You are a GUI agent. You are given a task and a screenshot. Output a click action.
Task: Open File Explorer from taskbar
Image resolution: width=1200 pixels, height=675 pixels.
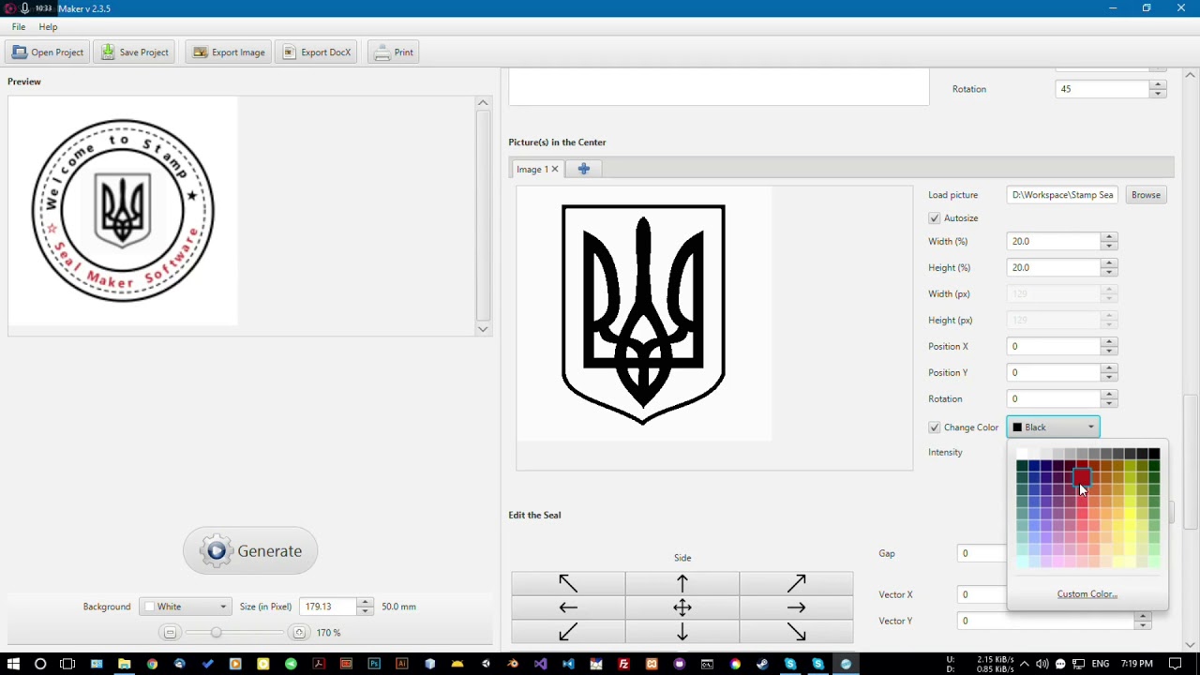point(124,664)
